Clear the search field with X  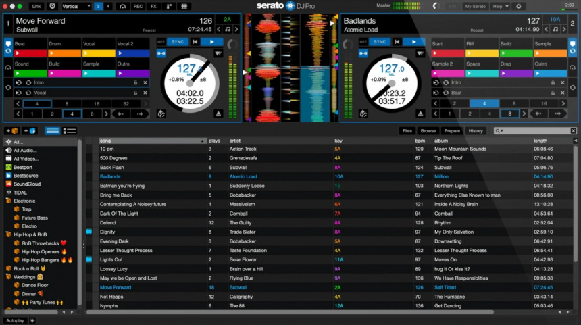click(x=573, y=131)
